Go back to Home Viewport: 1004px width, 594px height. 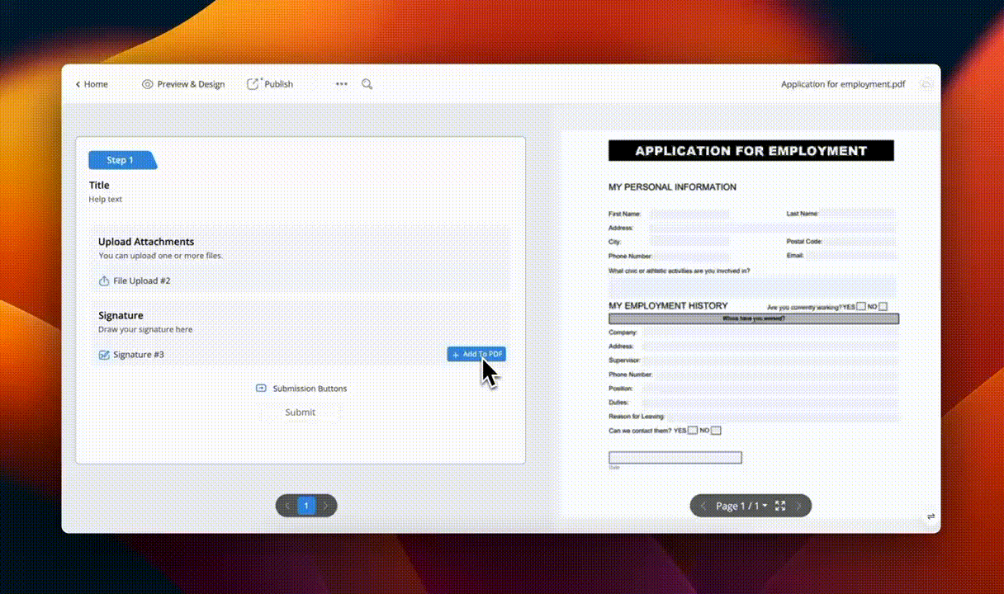coord(92,84)
